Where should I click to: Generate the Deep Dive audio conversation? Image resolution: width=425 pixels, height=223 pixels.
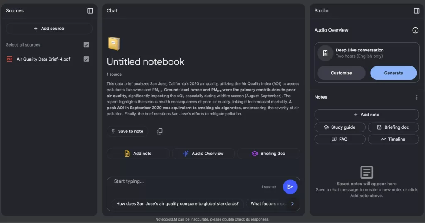393,73
